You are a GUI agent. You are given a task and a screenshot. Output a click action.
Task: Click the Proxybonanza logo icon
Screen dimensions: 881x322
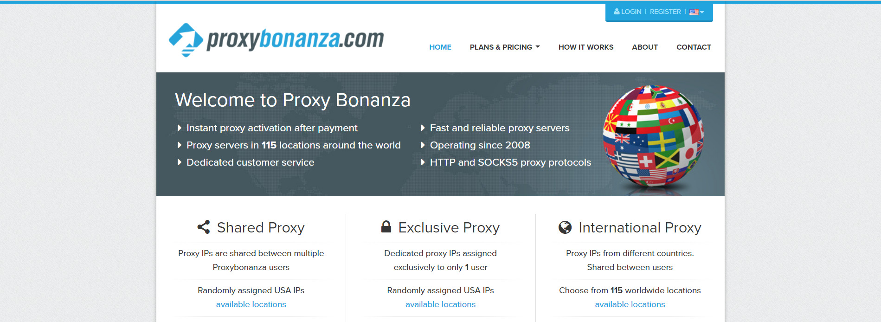point(186,39)
